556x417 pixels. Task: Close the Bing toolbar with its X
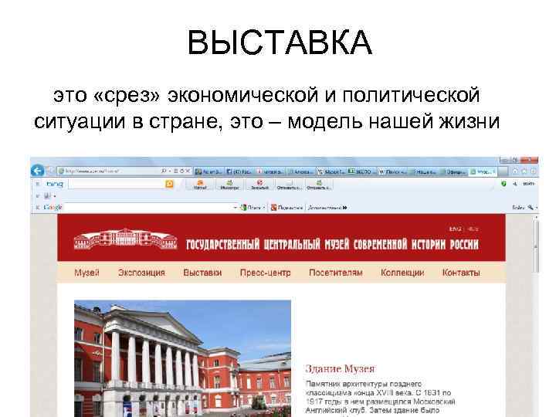(x=38, y=184)
